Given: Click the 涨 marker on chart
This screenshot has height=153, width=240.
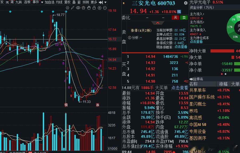Looking at the screenshot, I should point(98,105).
